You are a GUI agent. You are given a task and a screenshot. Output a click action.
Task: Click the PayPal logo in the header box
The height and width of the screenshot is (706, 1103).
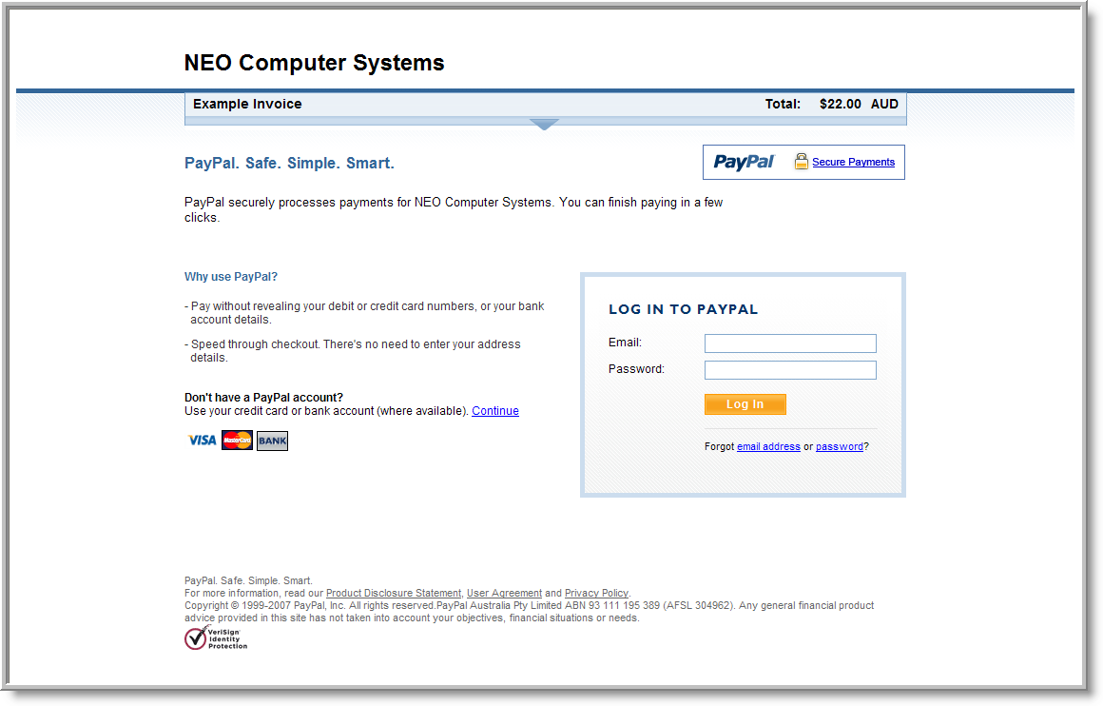tap(744, 162)
